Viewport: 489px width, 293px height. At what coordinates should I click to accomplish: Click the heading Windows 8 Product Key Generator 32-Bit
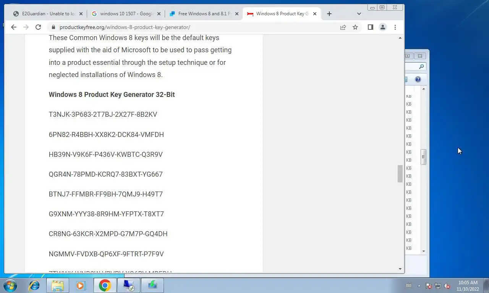112,95
